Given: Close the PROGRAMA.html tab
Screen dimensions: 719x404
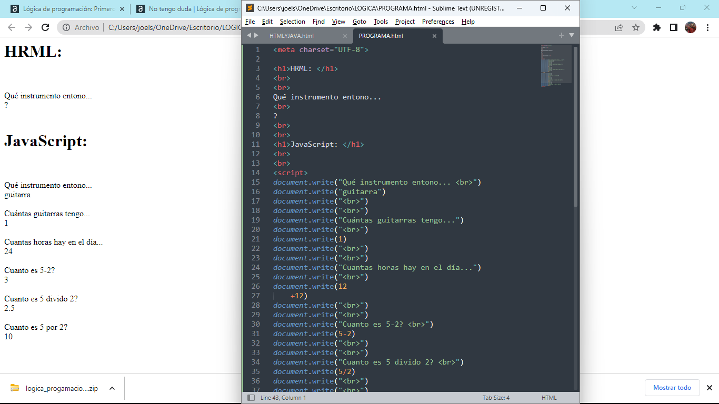Looking at the screenshot, I should point(434,36).
